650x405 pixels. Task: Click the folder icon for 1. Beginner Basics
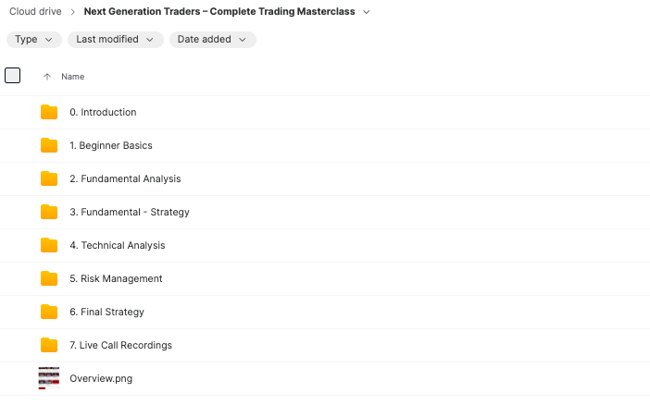(49, 146)
